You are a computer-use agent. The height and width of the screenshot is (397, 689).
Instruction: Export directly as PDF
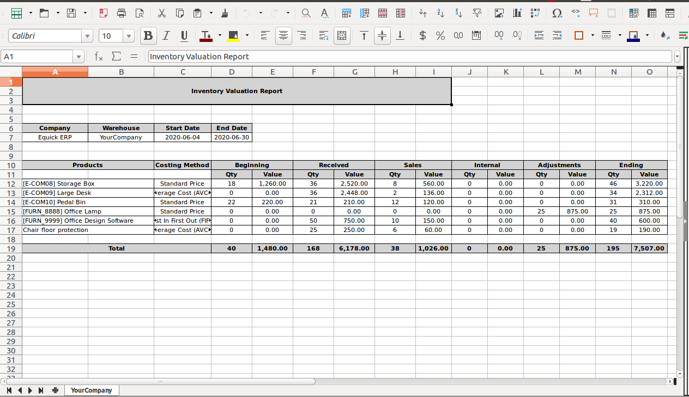pos(104,13)
